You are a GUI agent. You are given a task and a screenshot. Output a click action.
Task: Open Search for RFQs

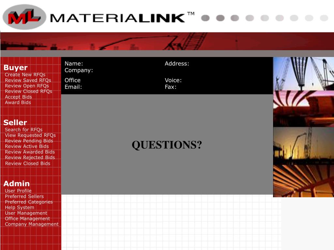point(23,130)
